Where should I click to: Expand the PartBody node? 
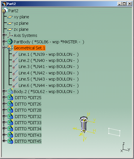[4, 41]
